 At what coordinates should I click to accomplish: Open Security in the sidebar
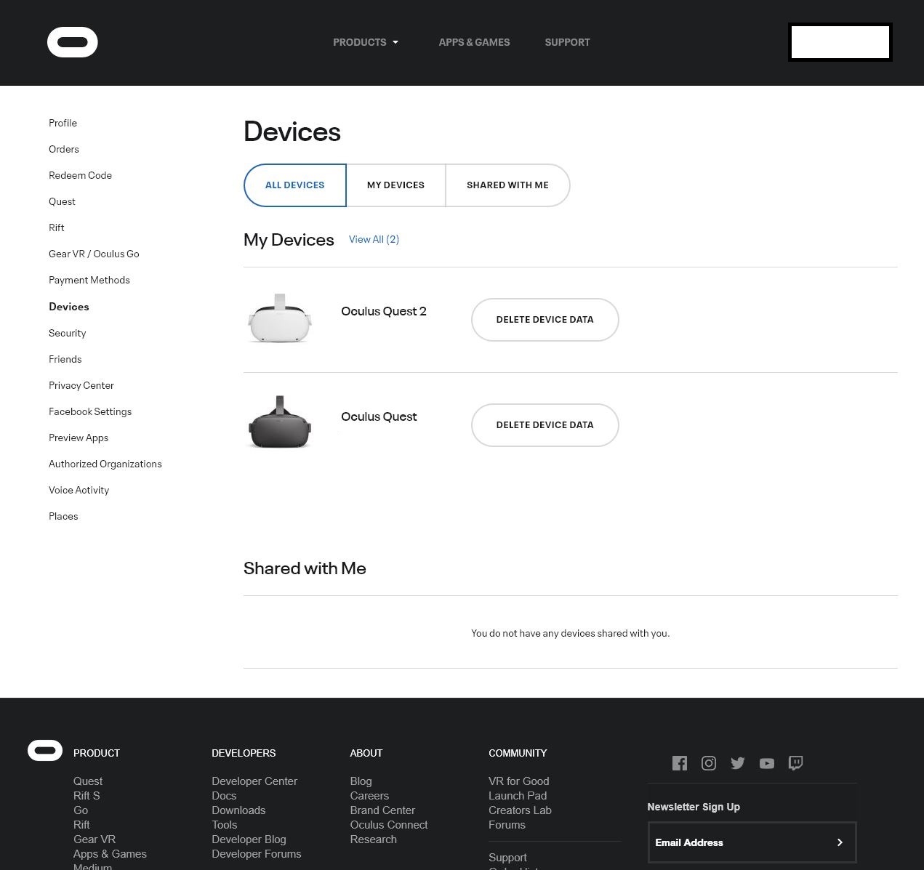68,333
